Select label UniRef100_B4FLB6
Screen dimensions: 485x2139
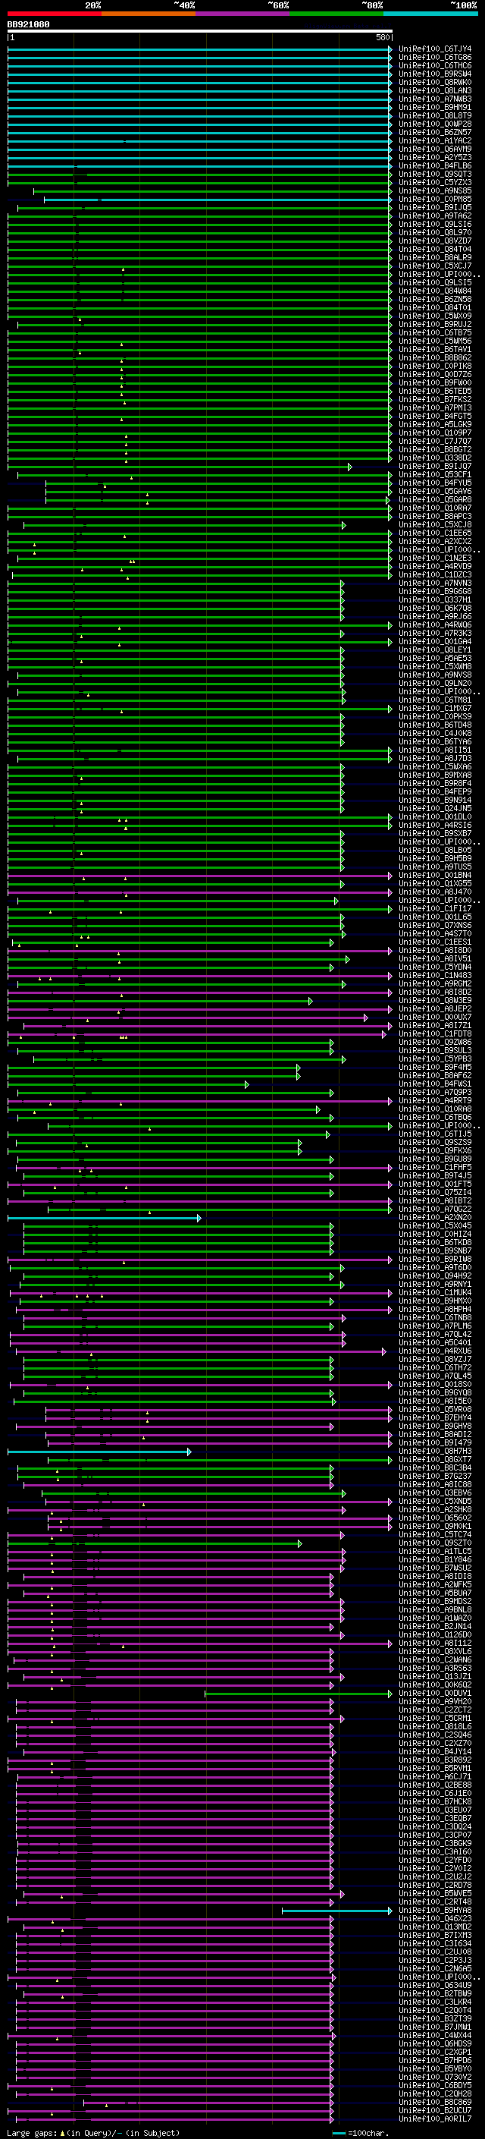point(435,166)
